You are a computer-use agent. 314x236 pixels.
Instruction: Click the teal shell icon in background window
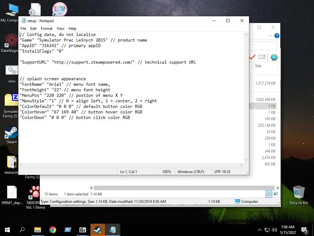274,57
